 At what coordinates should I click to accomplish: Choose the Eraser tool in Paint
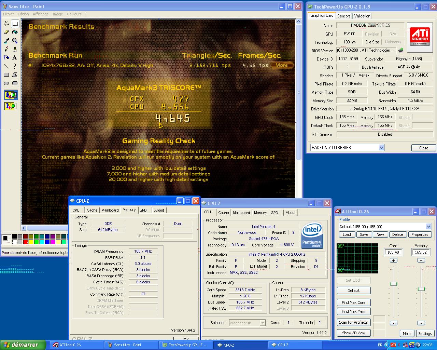[x=6, y=32]
